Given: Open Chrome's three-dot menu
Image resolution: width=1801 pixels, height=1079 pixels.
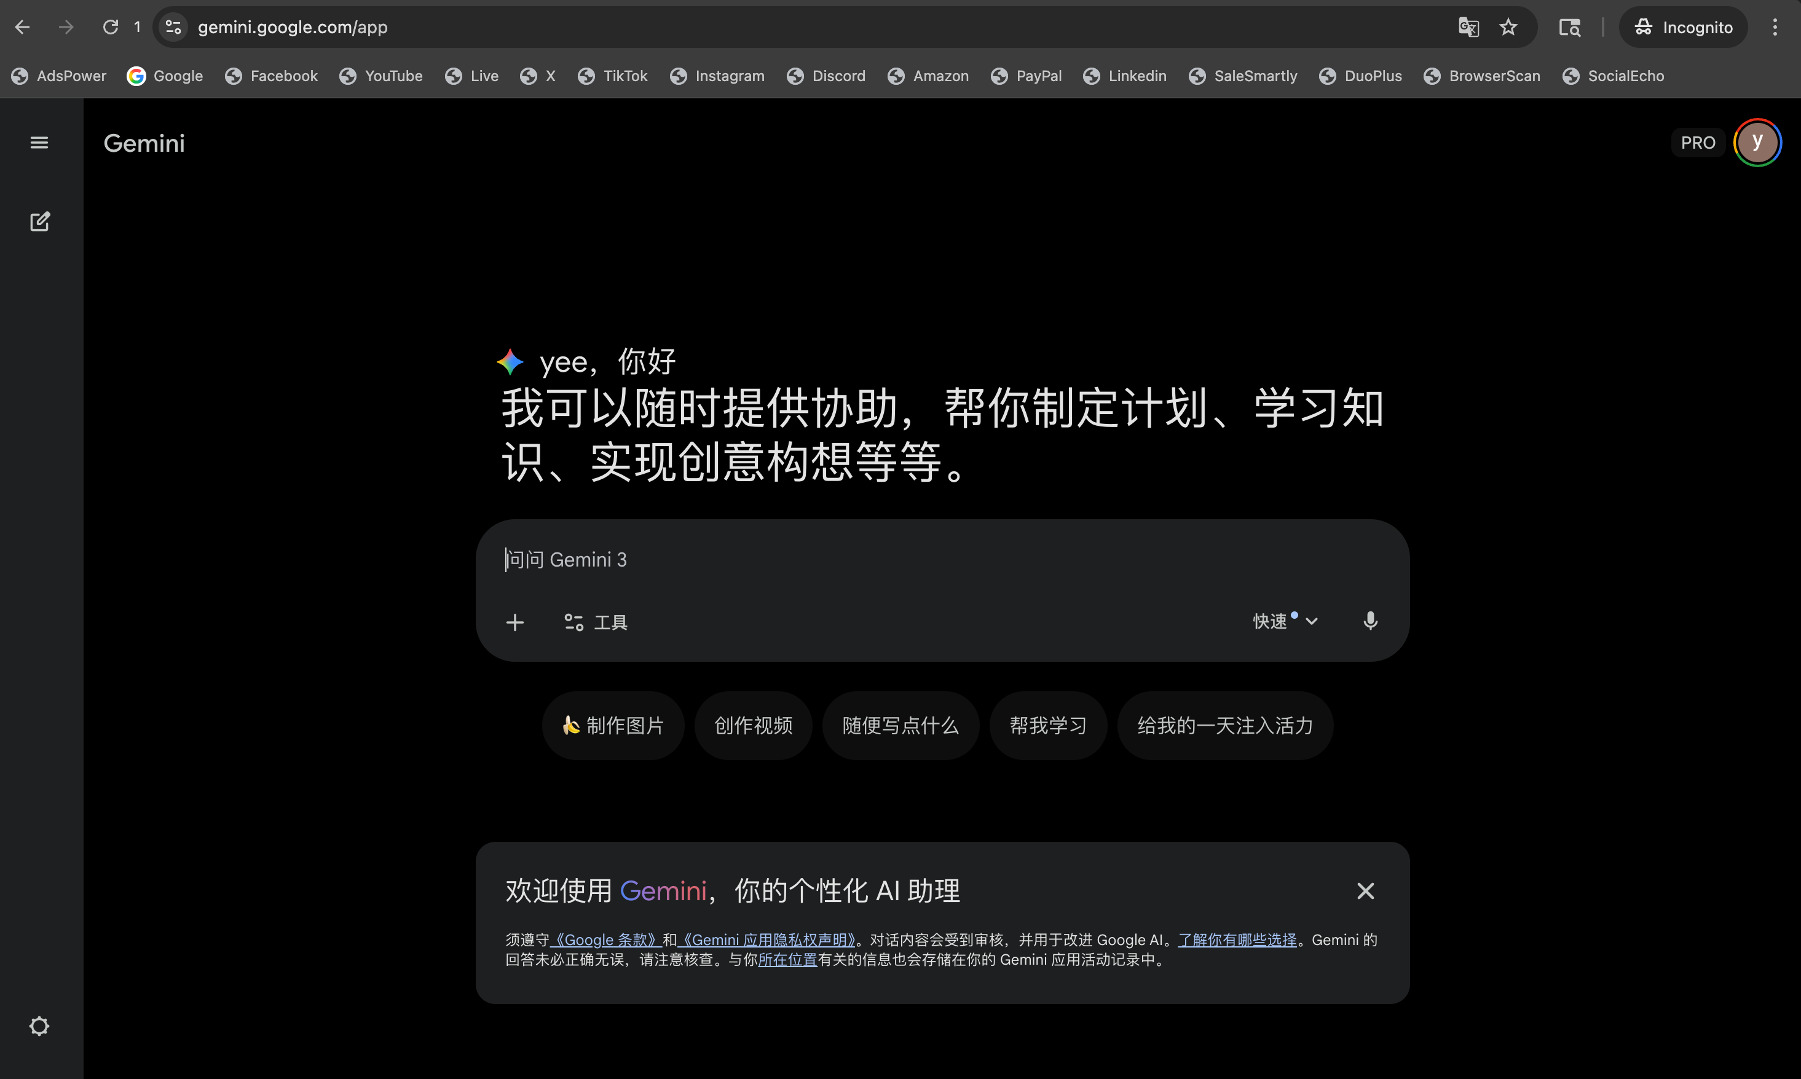Looking at the screenshot, I should coord(1775,27).
